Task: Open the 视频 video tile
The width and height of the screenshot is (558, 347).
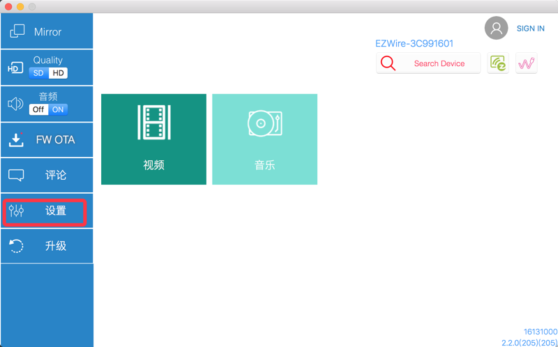Action: pyautogui.click(x=153, y=139)
